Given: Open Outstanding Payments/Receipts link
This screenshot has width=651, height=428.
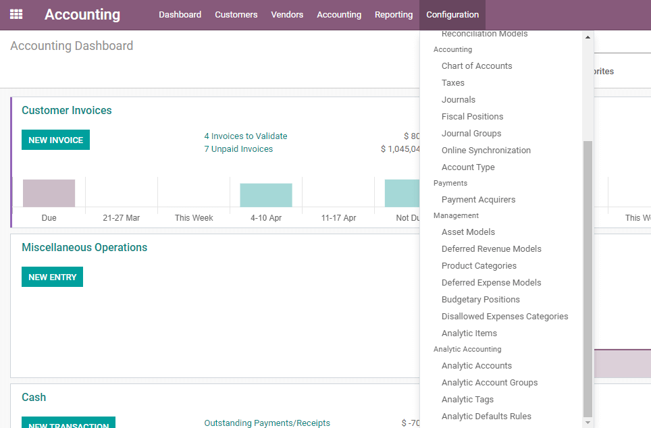Looking at the screenshot, I should [x=267, y=423].
